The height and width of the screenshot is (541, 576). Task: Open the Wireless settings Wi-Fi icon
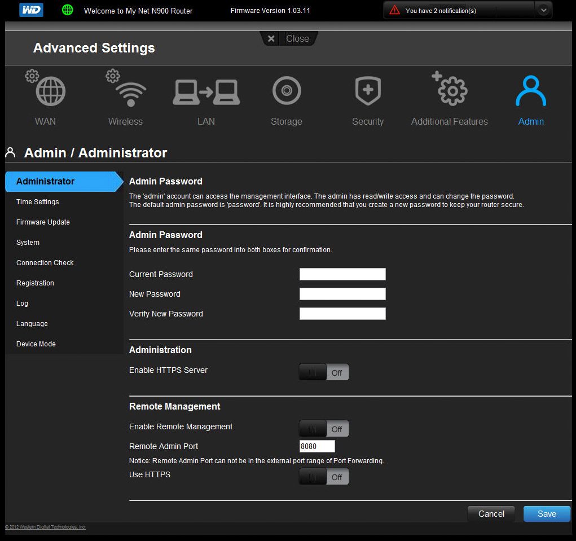126,88
